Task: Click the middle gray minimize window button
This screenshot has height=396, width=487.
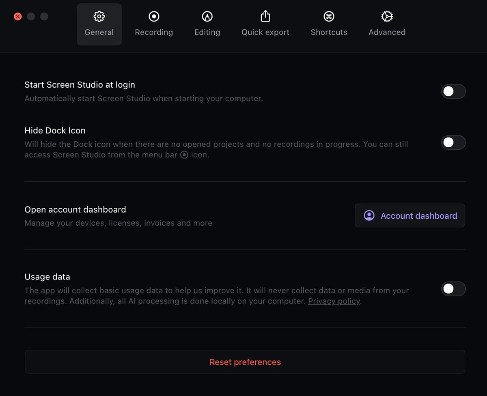Action: coord(31,17)
